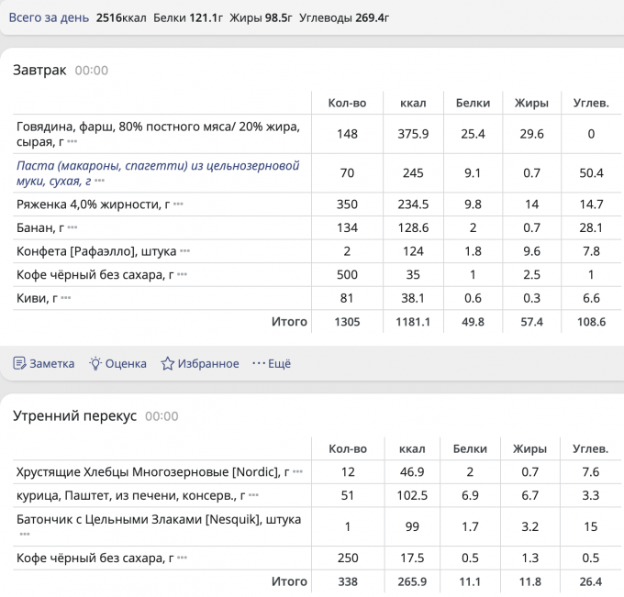Open options dots next to Ряженка 4,0%

(x=178, y=205)
